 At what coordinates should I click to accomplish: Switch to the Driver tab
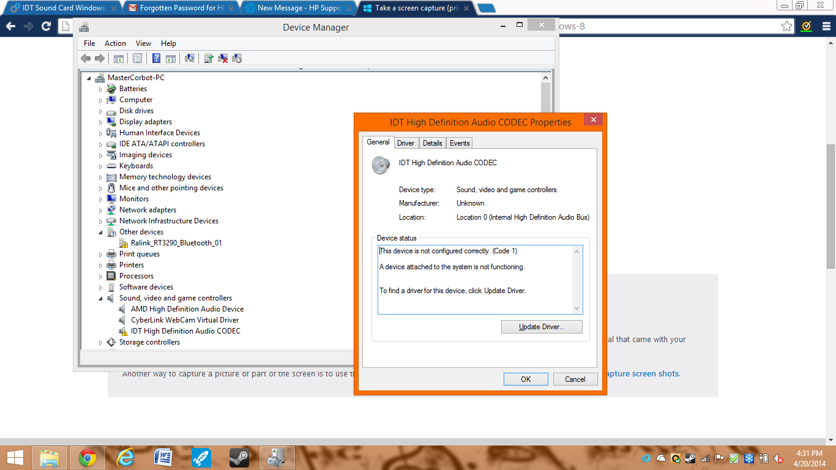tap(406, 143)
